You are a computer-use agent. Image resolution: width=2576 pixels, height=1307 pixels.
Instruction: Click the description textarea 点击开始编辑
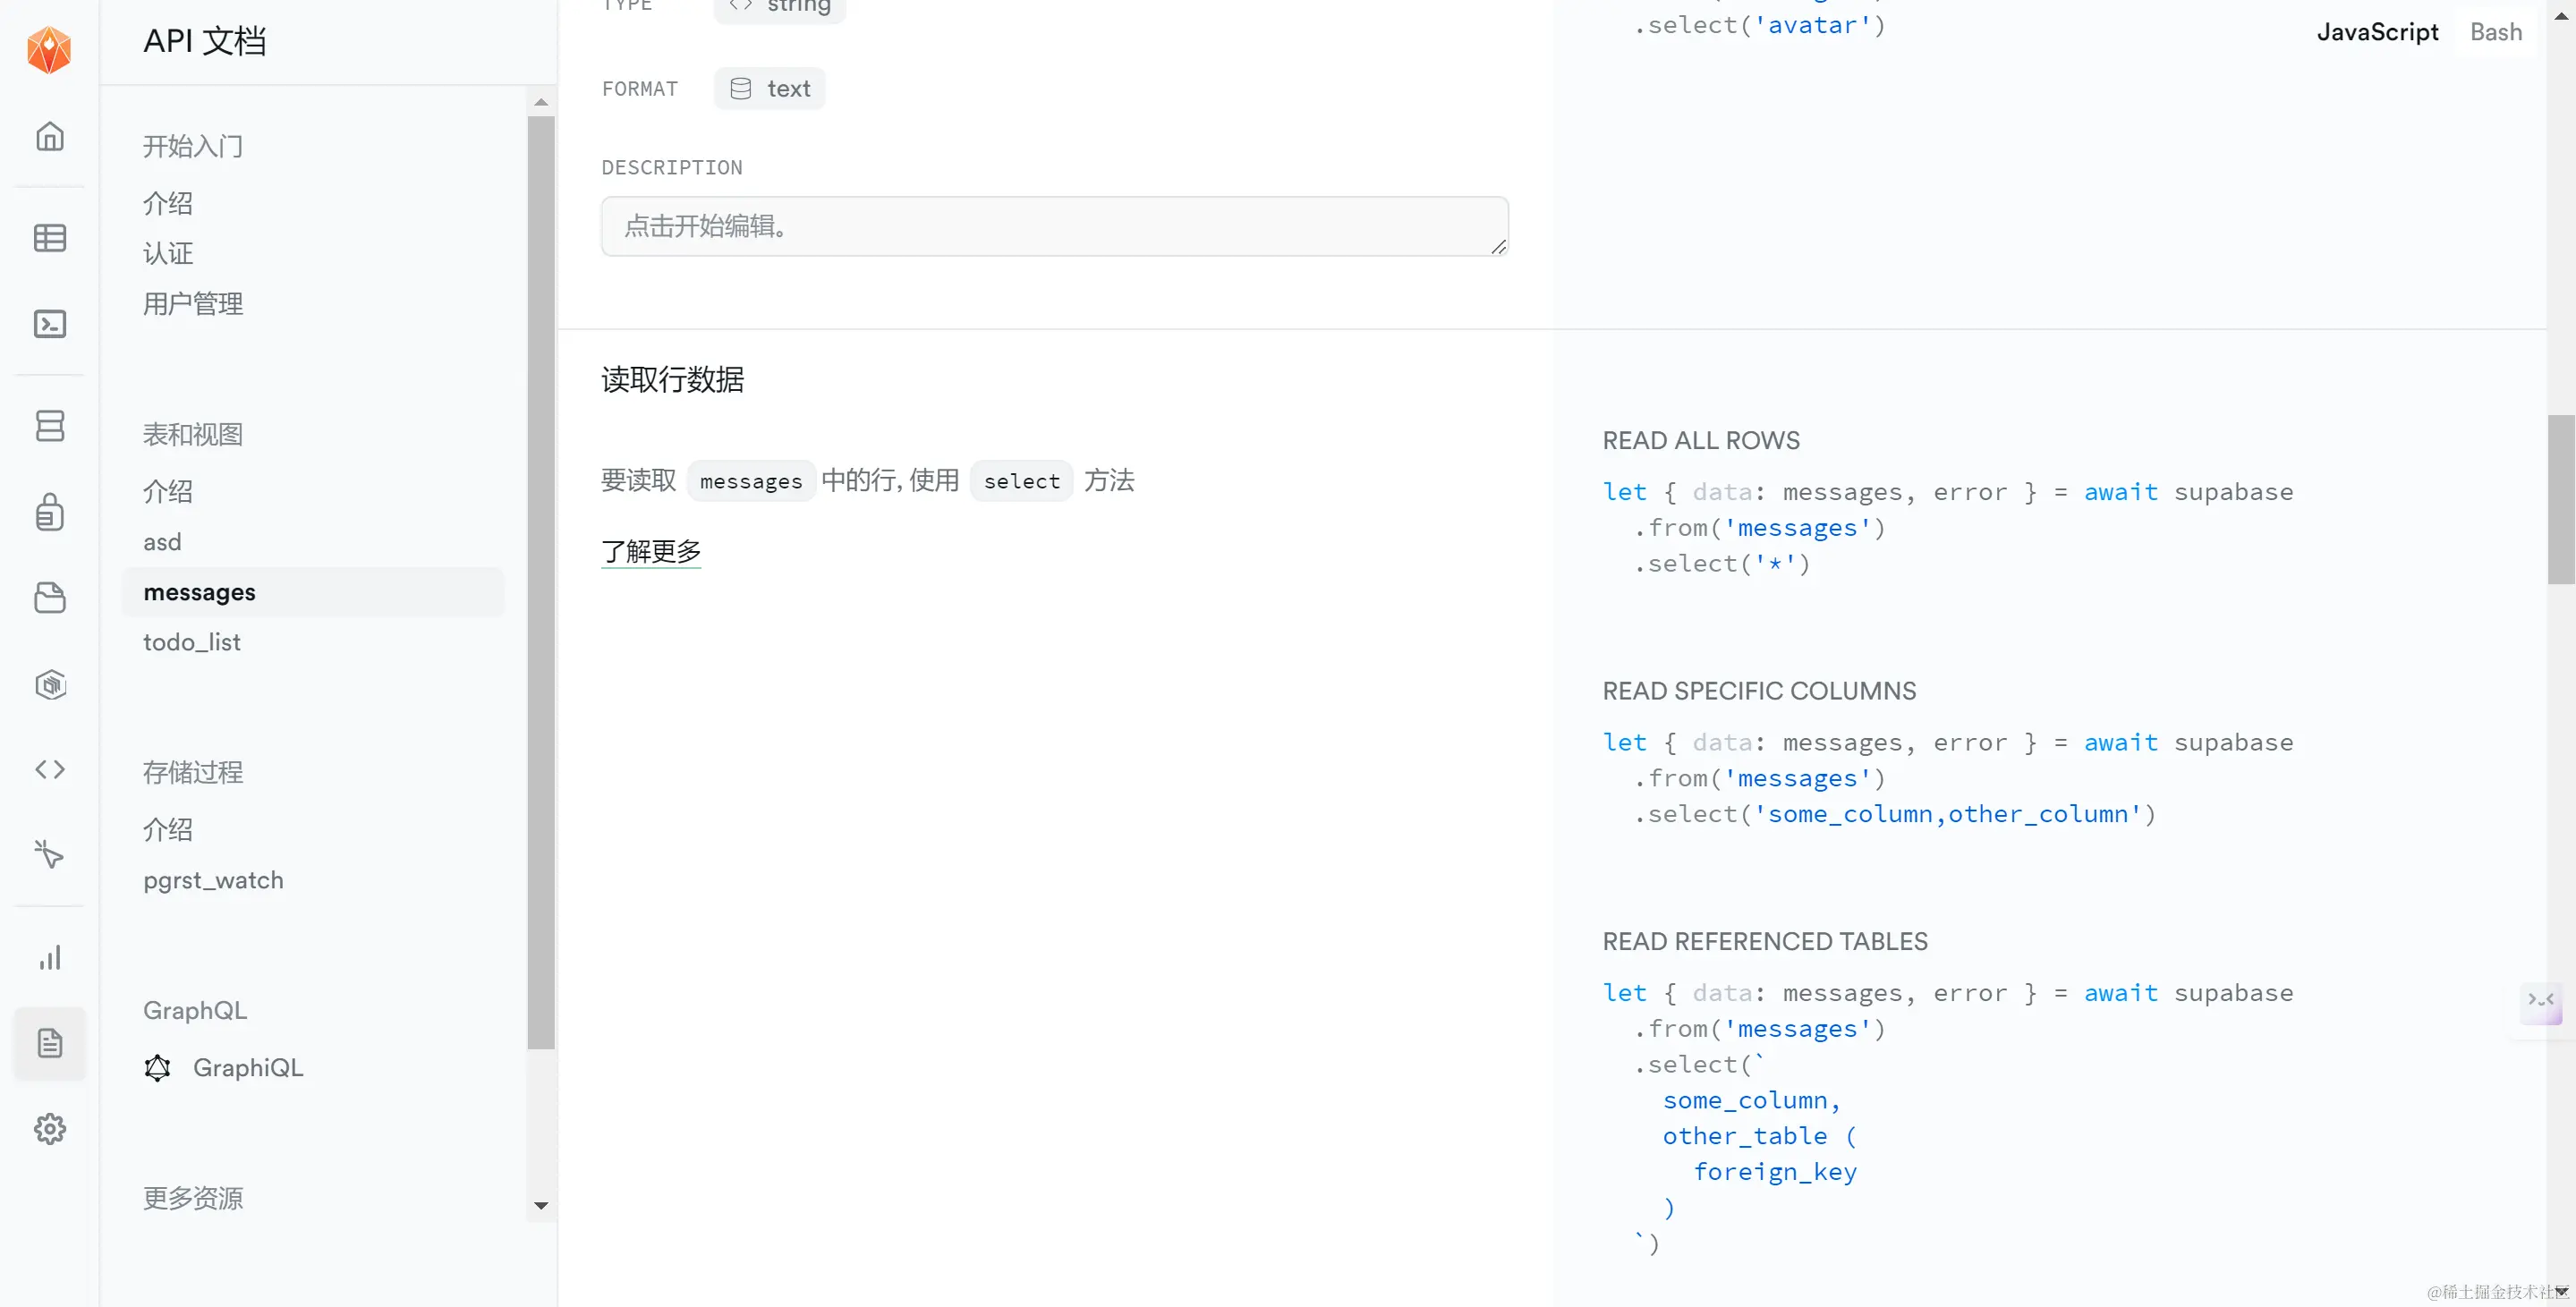(x=1054, y=226)
